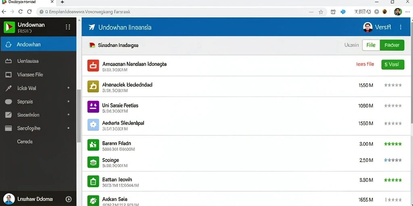Open the green Sooinge app icon
413x206 pixels.
(x=93, y=162)
